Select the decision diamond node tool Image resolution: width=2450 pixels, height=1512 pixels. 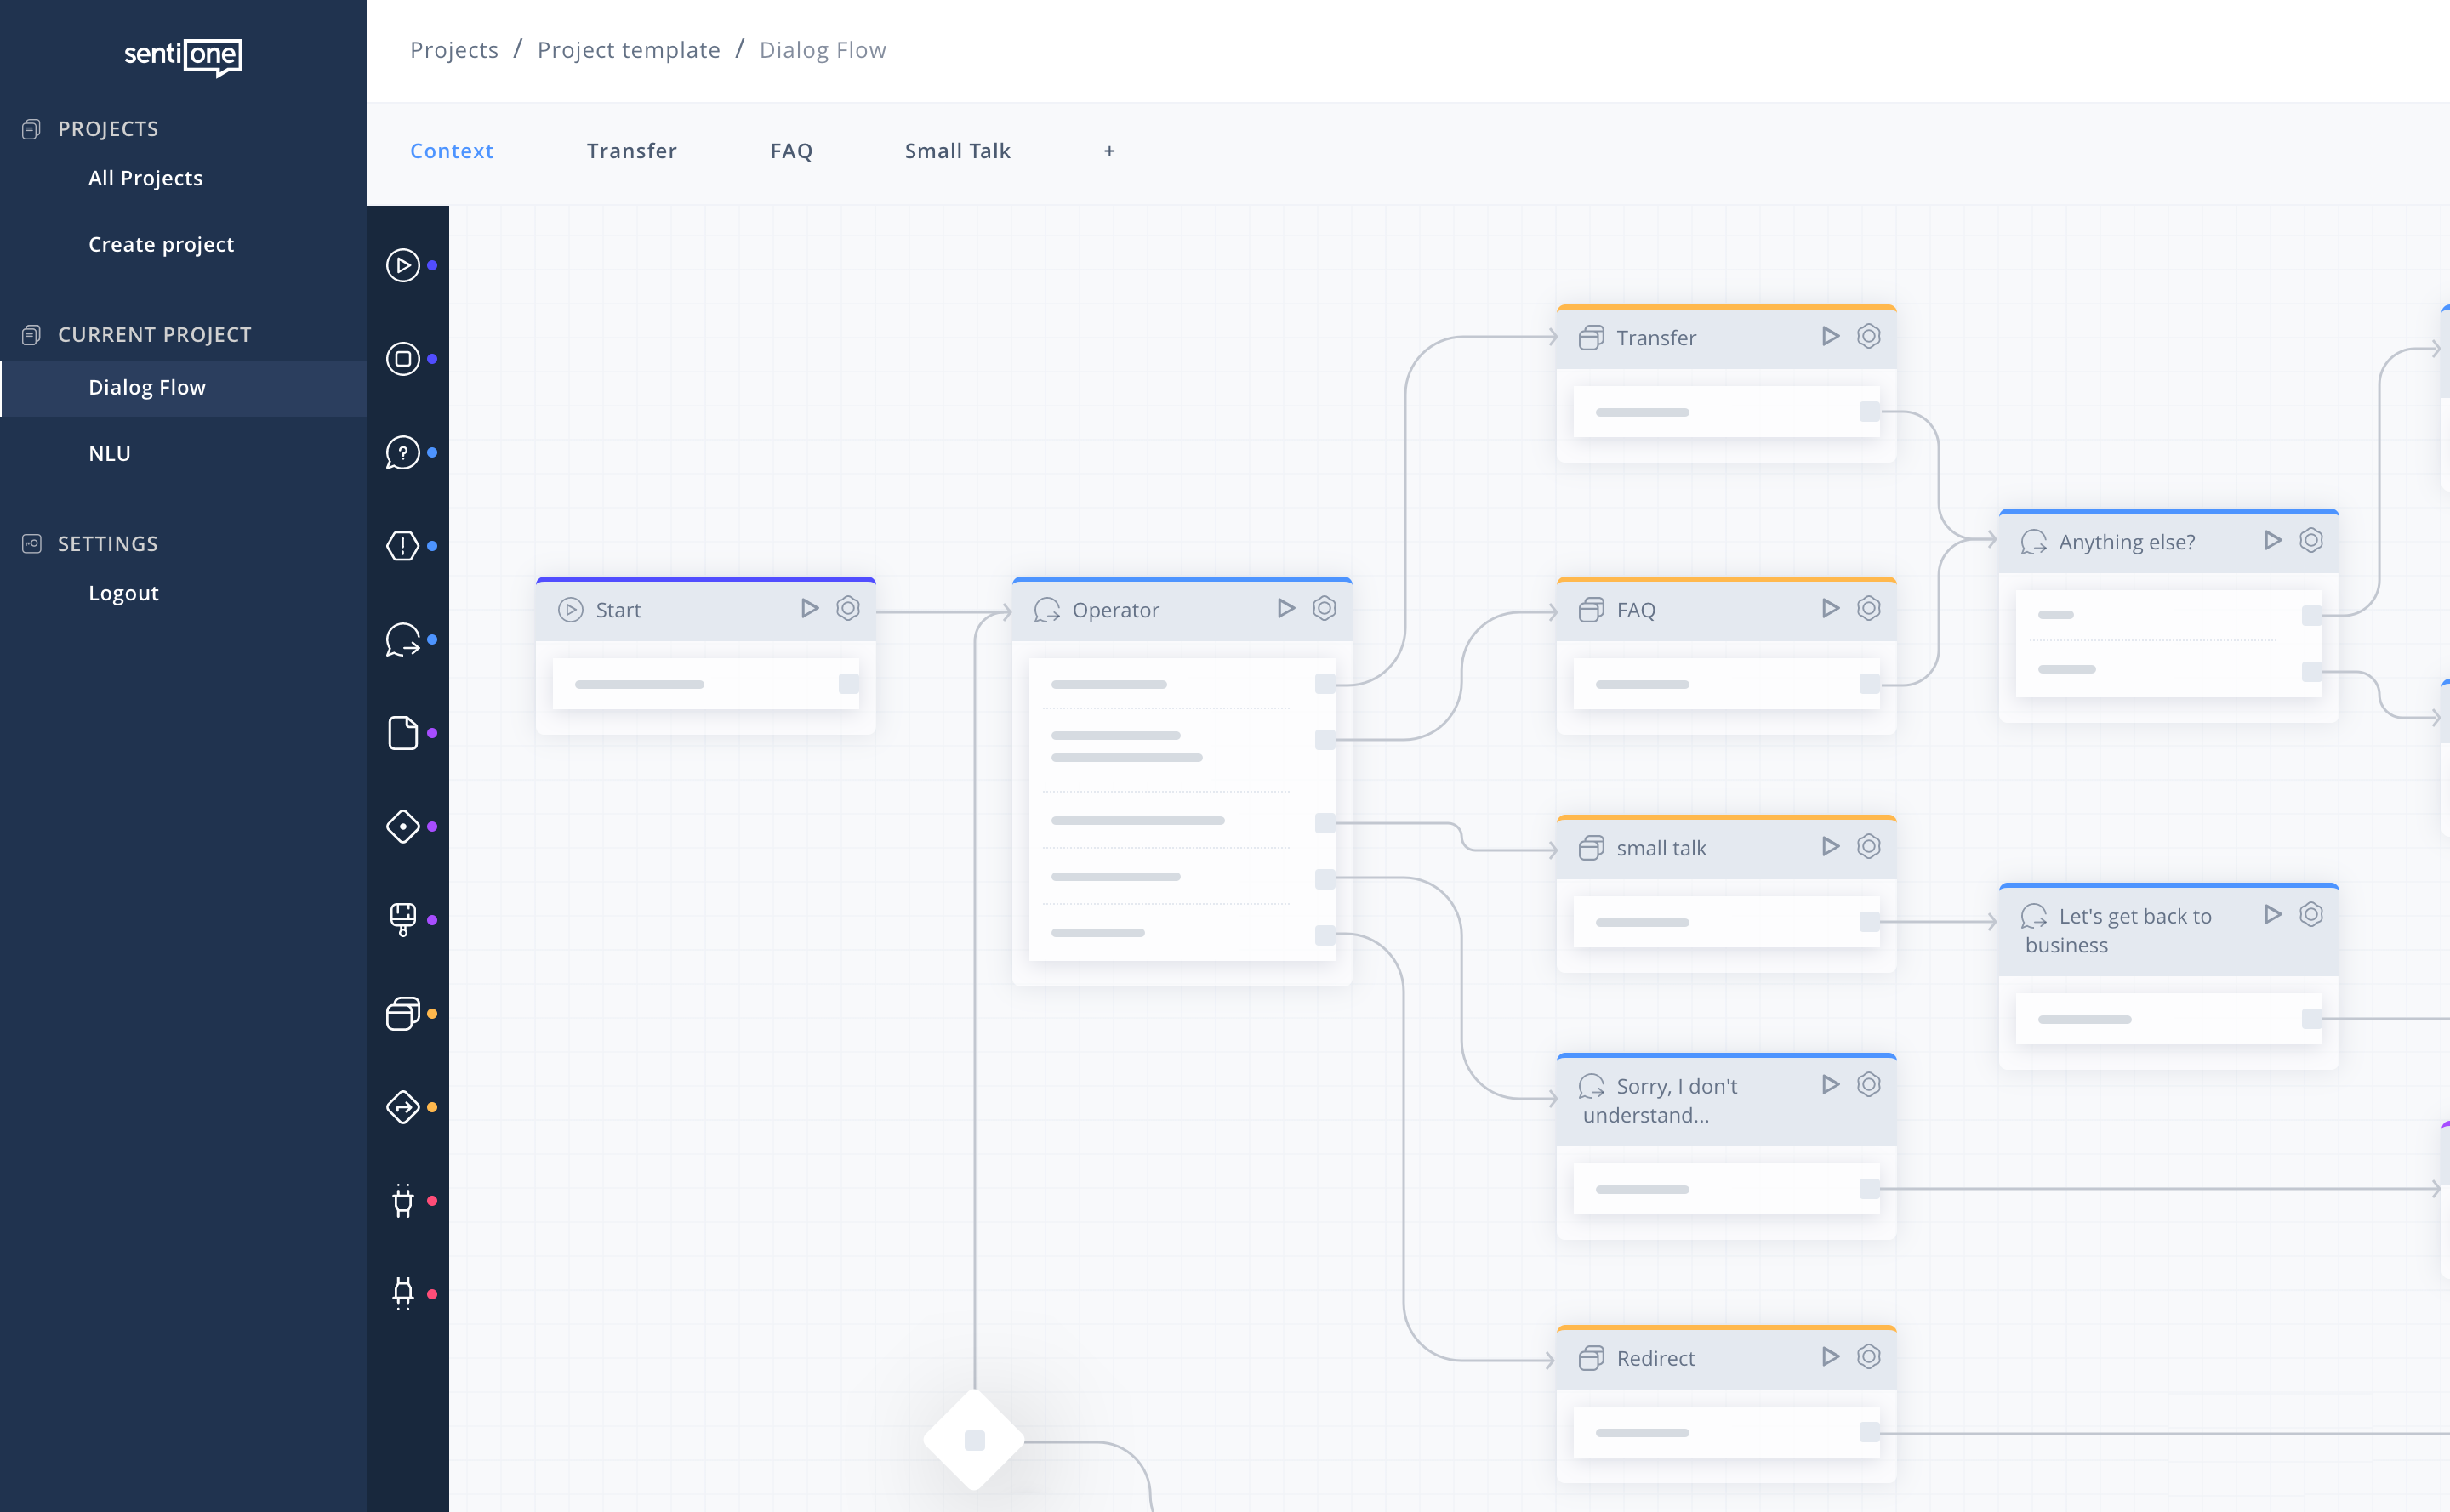[402, 825]
